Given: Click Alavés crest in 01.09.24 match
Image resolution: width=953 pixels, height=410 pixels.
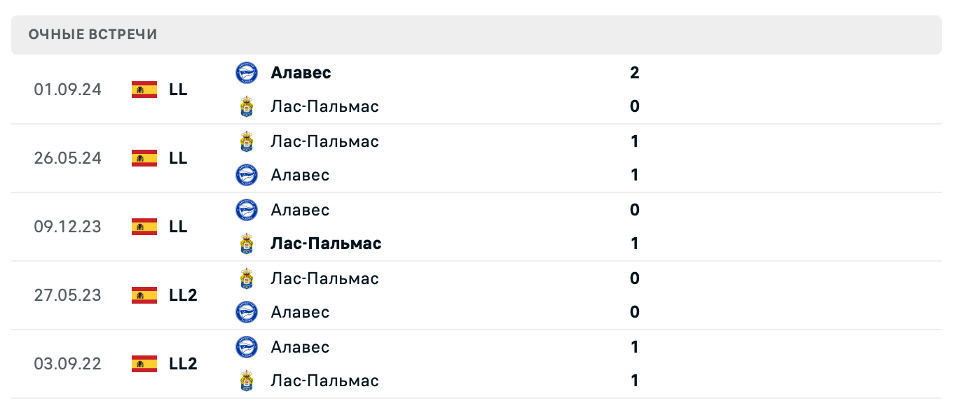Looking at the screenshot, I should (247, 73).
